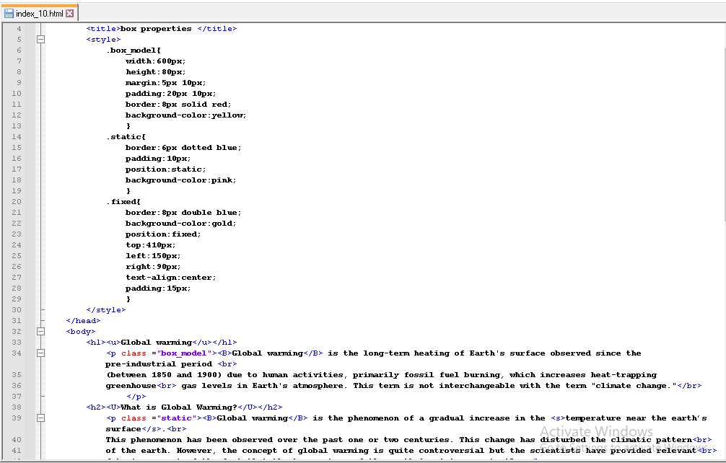
Task: Click the background-color:yellow declaration
Action: 185,115
